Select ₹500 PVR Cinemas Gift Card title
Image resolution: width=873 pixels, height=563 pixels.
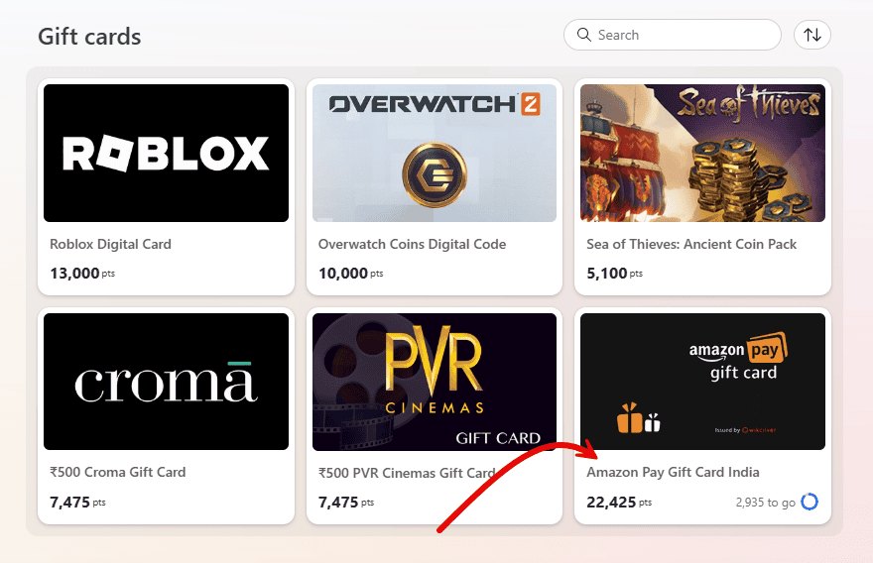pyautogui.click(x=407, y=473)
